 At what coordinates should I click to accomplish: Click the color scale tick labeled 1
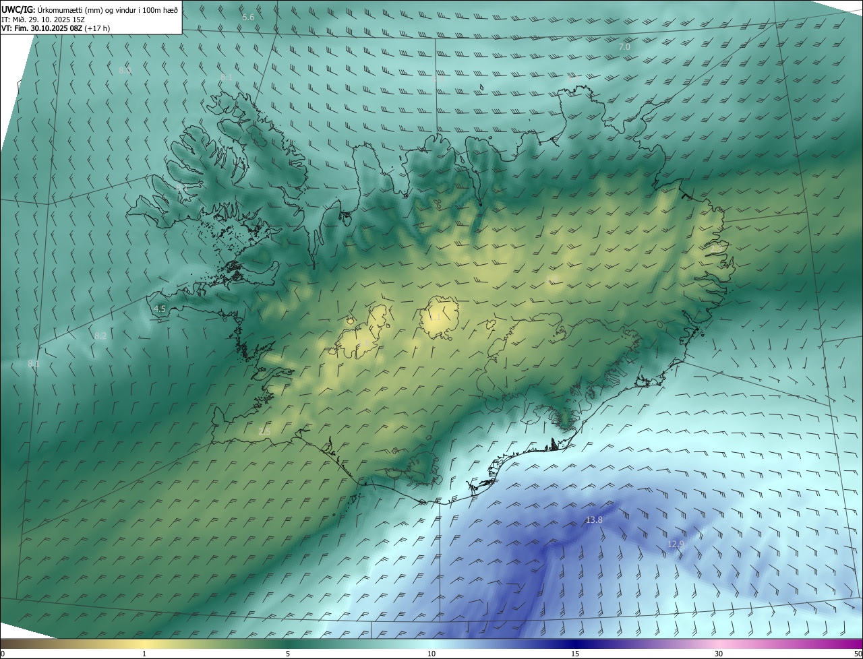point(144,654)
